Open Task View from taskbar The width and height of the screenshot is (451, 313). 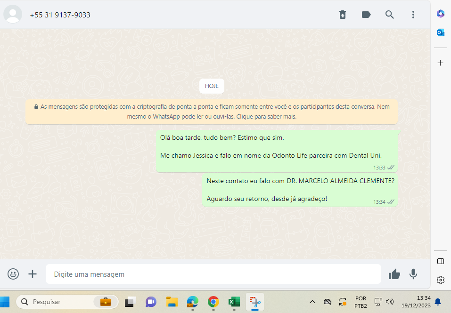tap(130, 302)
